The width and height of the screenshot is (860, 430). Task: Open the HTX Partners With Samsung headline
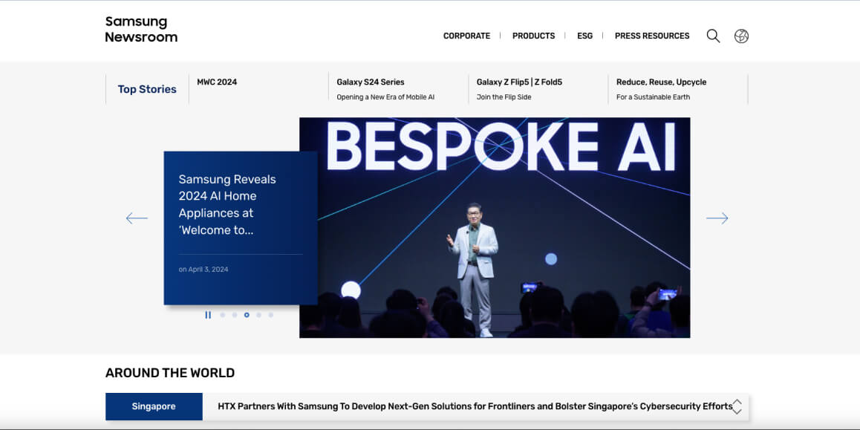475,406
